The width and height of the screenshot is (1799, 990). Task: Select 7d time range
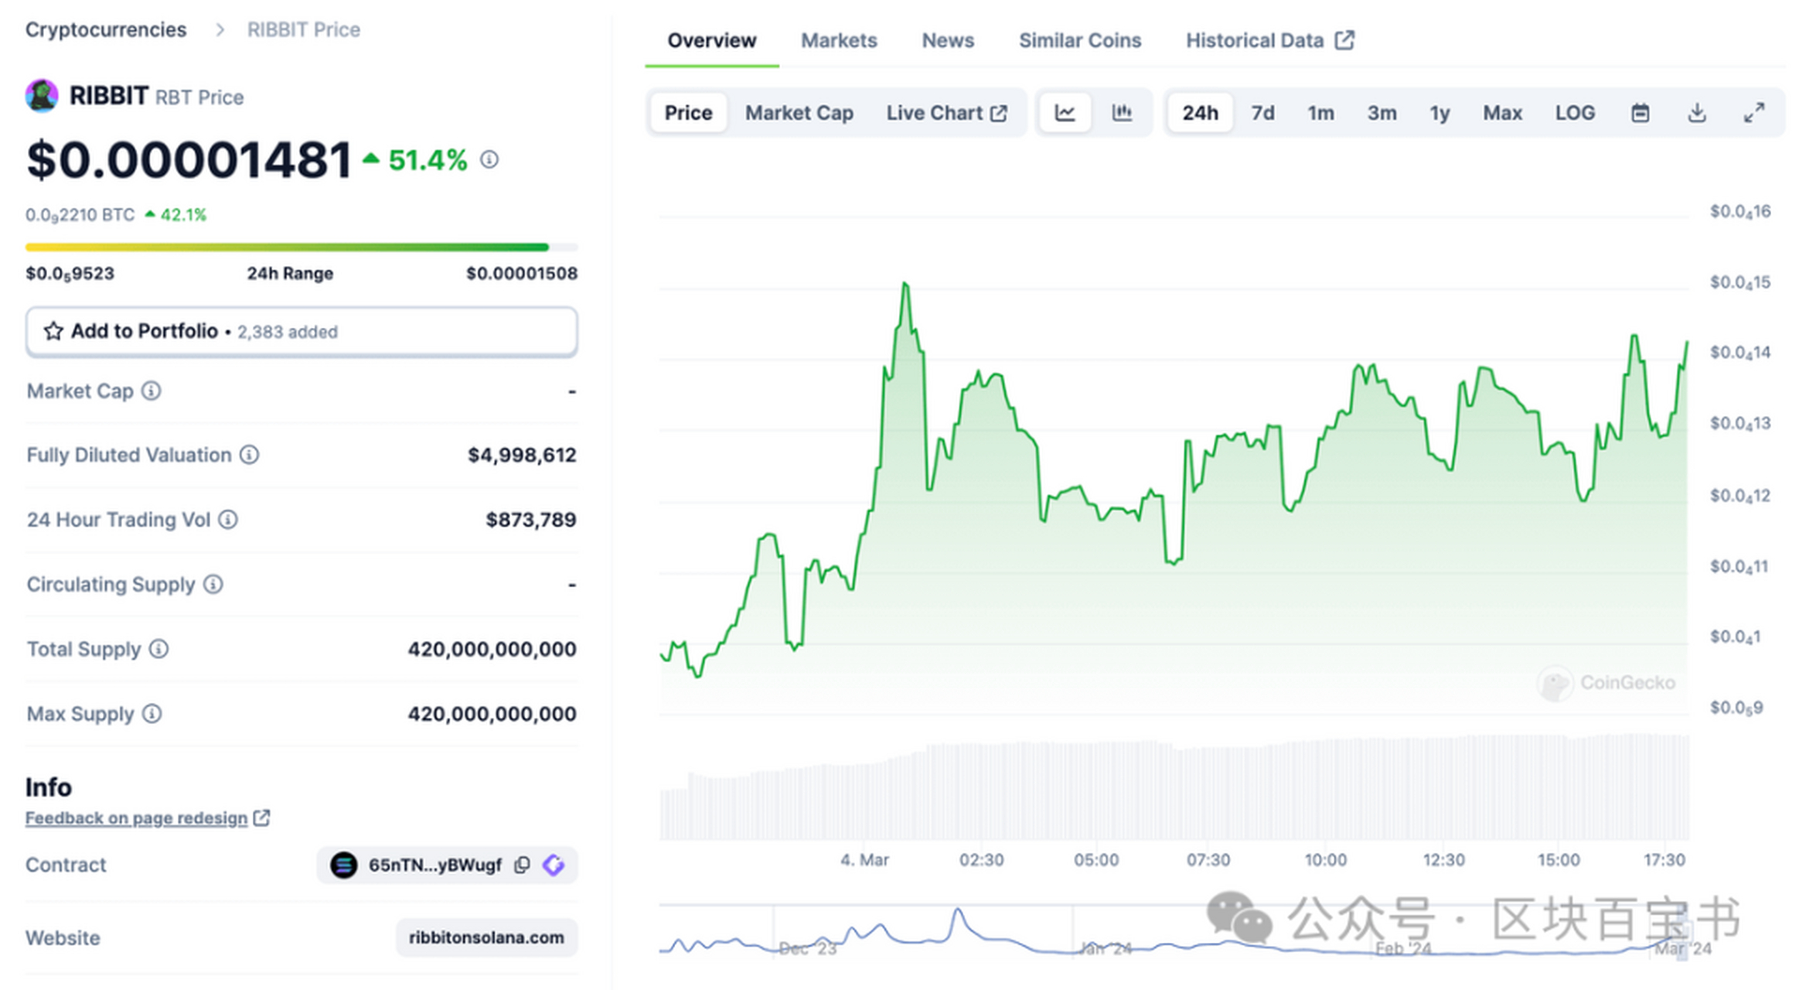click(x=1262, y=113)
